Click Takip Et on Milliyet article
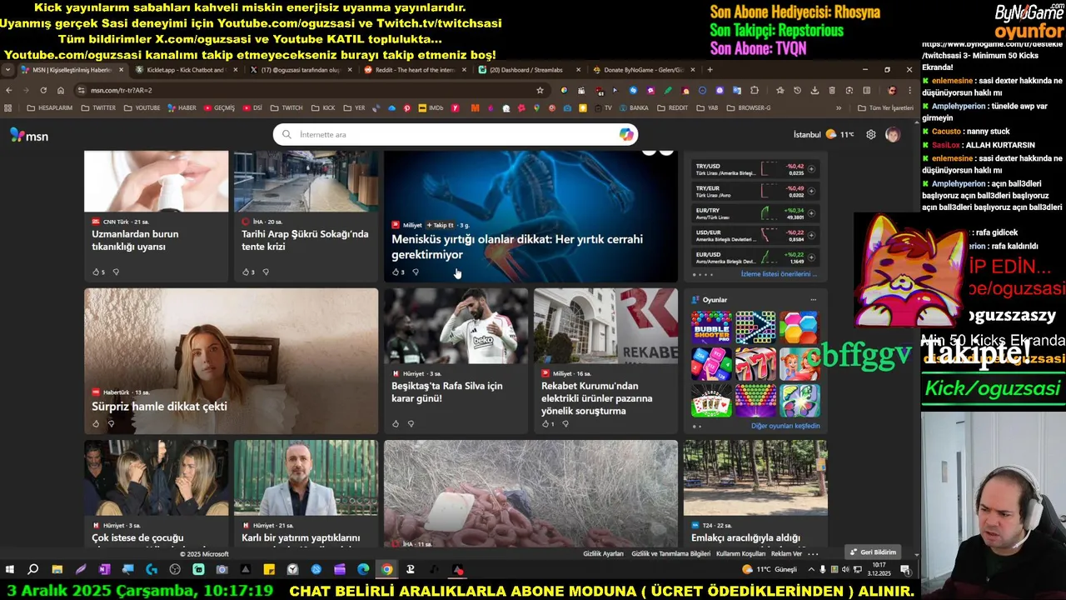Viewport: 1066px width, 600px height. point(441,225)
